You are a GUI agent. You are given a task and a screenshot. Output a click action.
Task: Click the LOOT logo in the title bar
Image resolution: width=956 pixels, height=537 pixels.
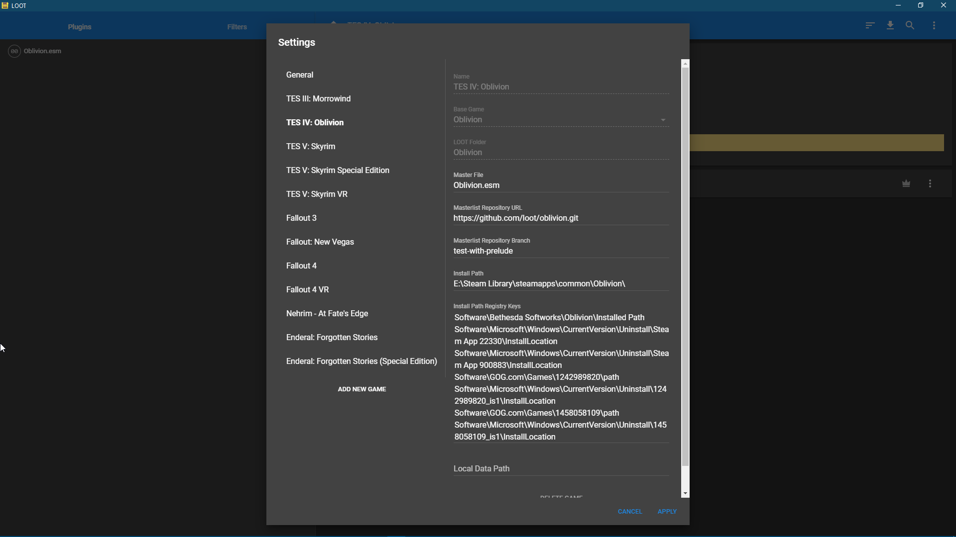(5, 5)
